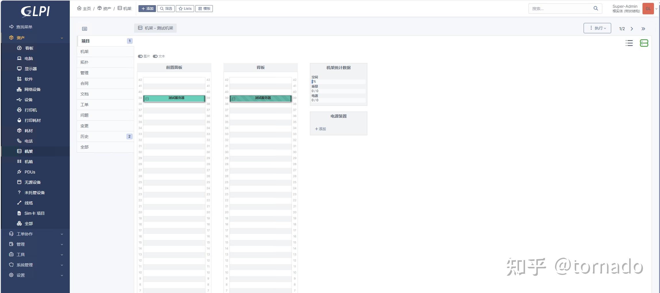
Task: Select 测试服务器 in the 前置面板 rack
Action: [x=174, y=98]
